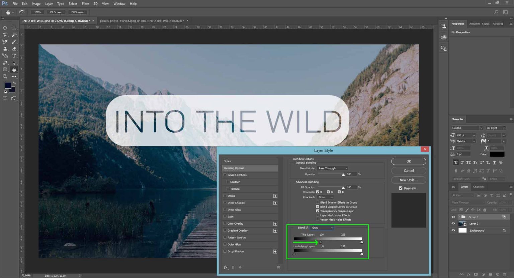Expand the Group 1 layer group
Screen dimensions: 514x278
(458, 217)
